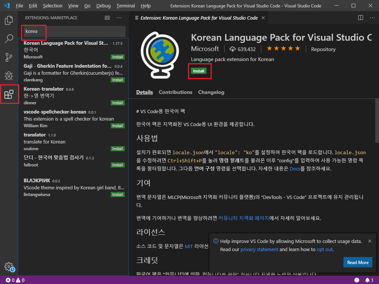Screen dimensions: 379x284
Task: Open the privacy statement link
Action: (x=259, y=250)
